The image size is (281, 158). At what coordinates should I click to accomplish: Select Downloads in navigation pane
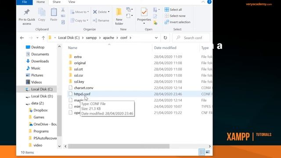(x=40, y=61)
